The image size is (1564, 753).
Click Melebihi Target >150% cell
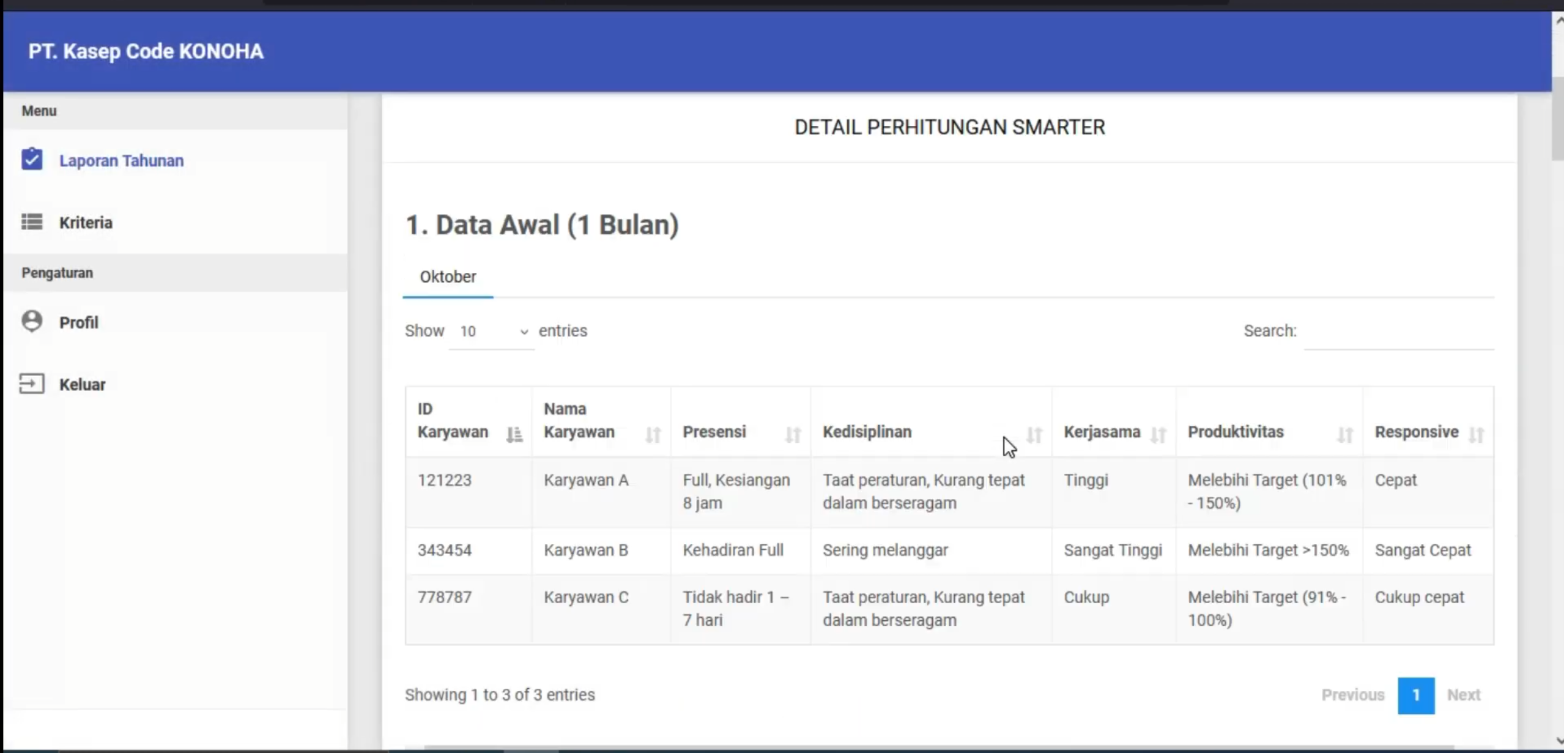coord(1269,551)
